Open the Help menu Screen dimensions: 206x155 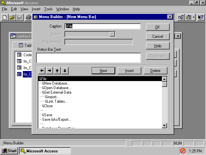(76, 9)
